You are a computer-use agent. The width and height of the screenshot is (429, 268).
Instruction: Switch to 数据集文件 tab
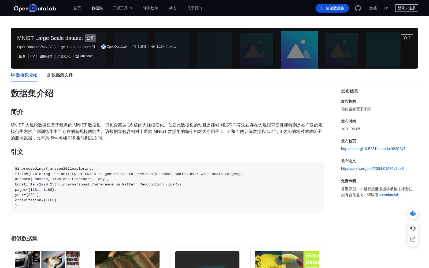[x=60, y=75]
